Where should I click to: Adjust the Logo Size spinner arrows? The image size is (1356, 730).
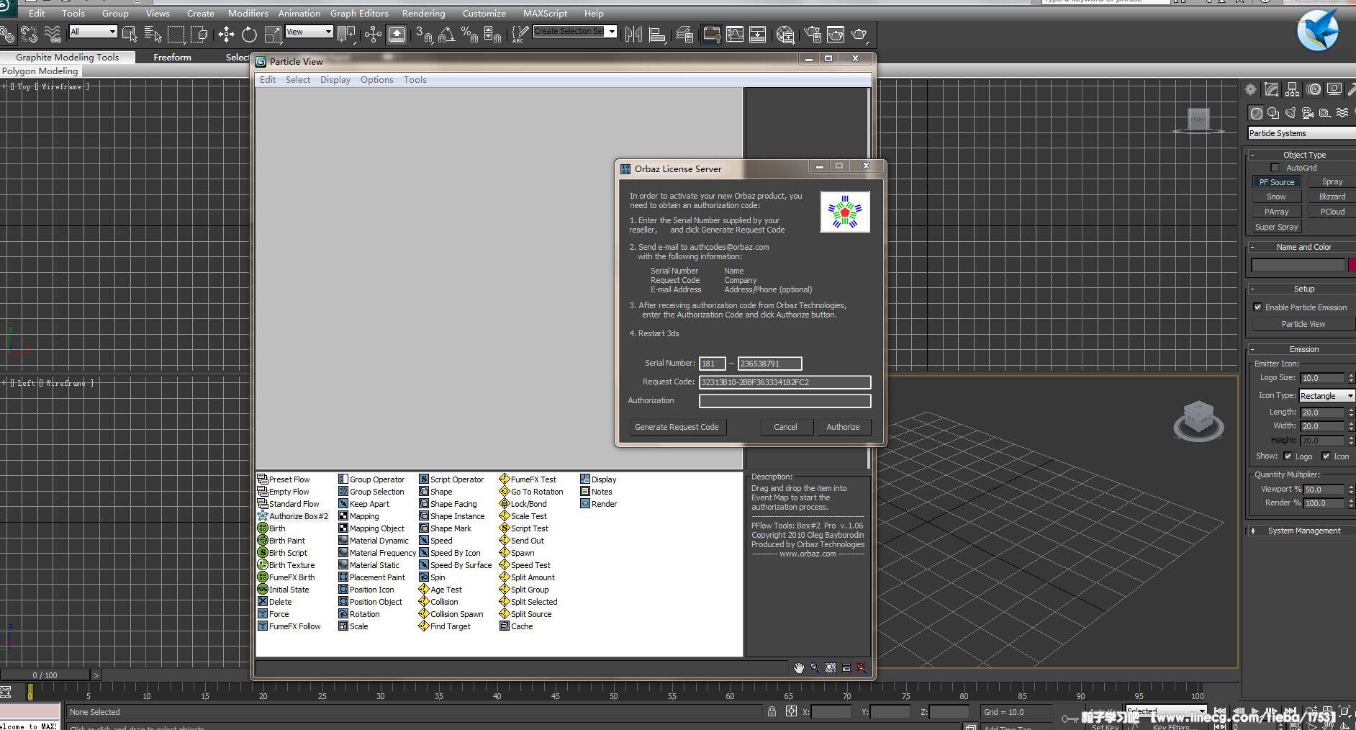tap(1351, 377)
